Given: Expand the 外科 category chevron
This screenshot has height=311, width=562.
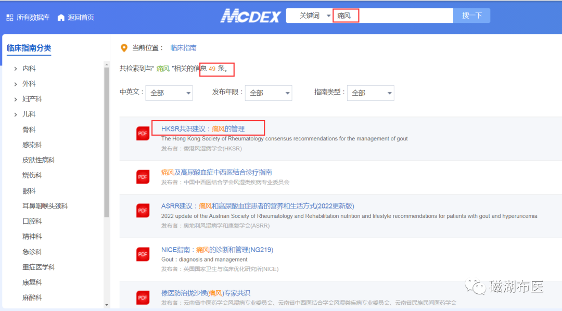Looking at the screenshot, I should click(16, 84).
